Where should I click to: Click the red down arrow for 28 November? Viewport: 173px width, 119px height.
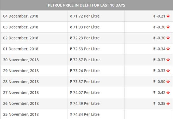(168, 82)
